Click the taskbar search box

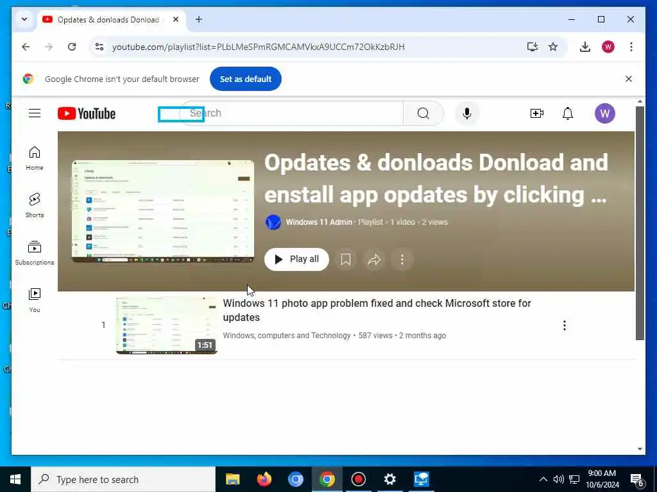123,479
